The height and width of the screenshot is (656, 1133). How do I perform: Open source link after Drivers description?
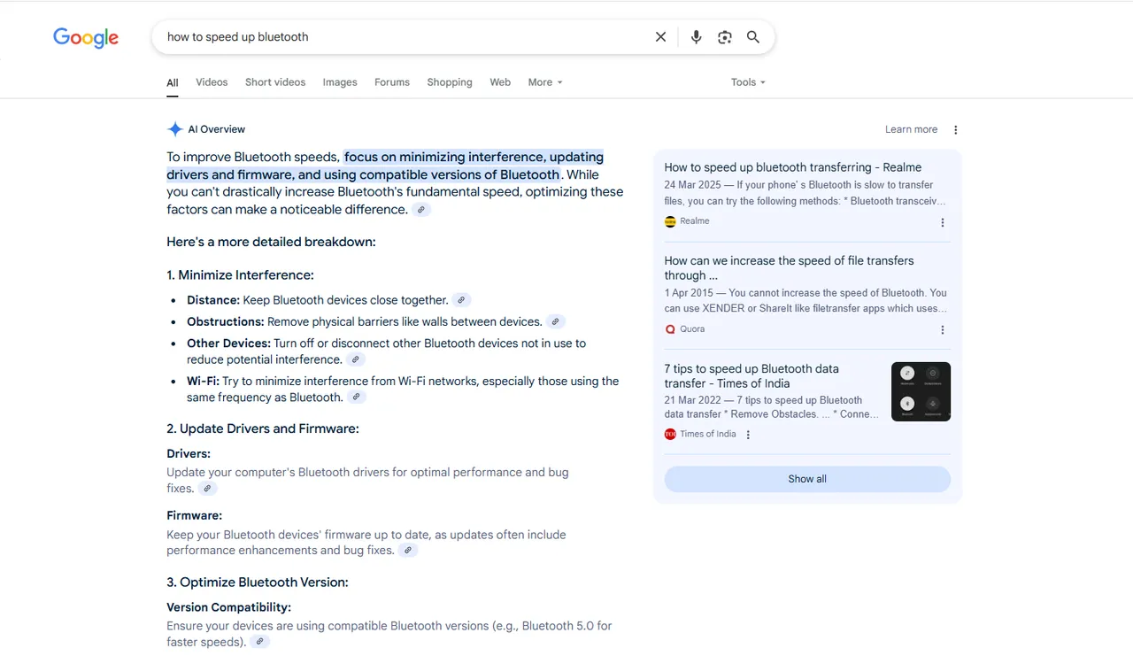pyautogui.click(x=207, y=489)
